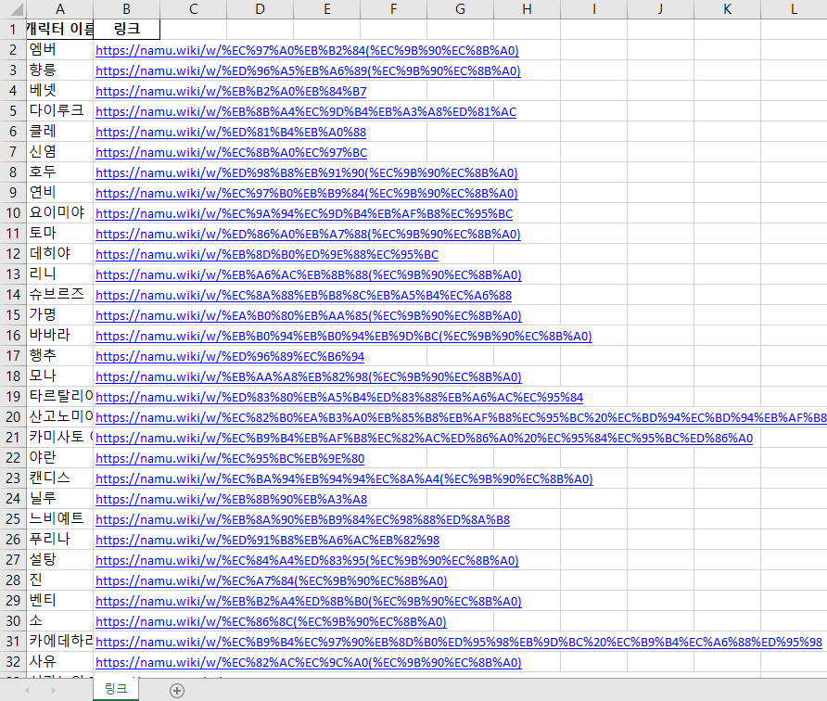
Task: Open the namu.wiki link for 슈브르즈
Action: 303,296
